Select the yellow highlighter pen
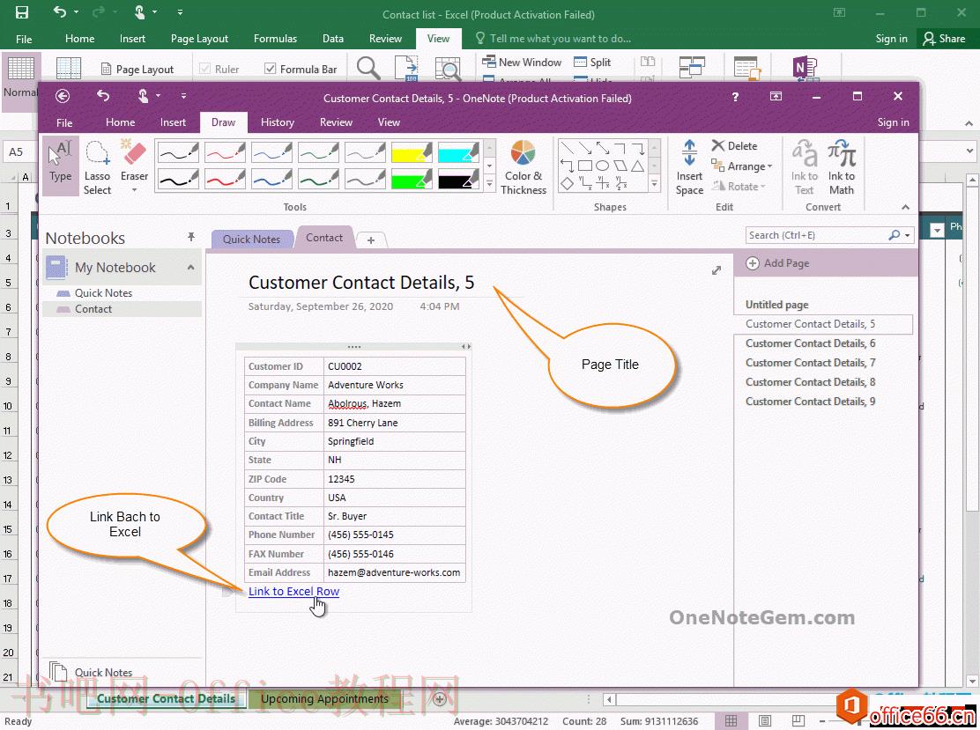This screenshot has width=980, height=730. (x=412, y=152)
